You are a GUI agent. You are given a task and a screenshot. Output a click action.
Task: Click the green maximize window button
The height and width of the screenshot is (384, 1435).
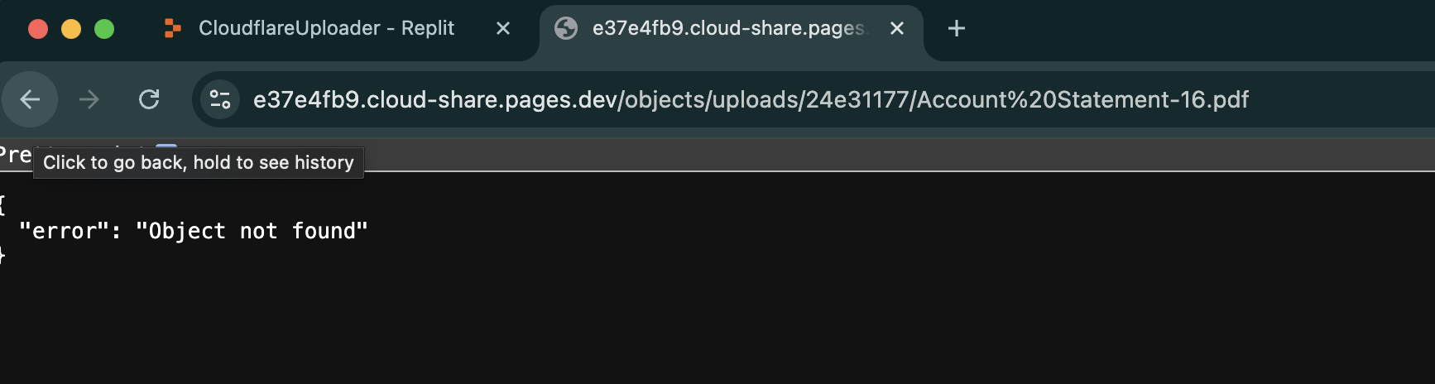[x=104, y=29]
